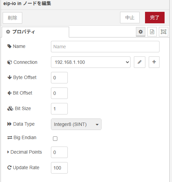This screenshot has width=172, height=182.
Task: Click the tag icon beside Name
Action: (9, 46)
